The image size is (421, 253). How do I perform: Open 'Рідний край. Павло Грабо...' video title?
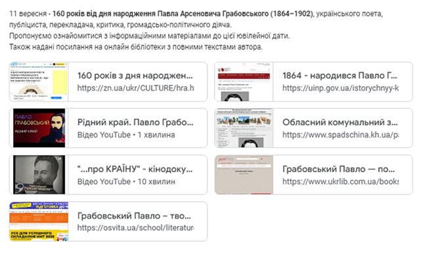[x=135, y=122]
